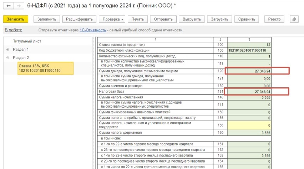Open the В работе status selector
The width and height of the screenshot is (304, 169).
14,30
